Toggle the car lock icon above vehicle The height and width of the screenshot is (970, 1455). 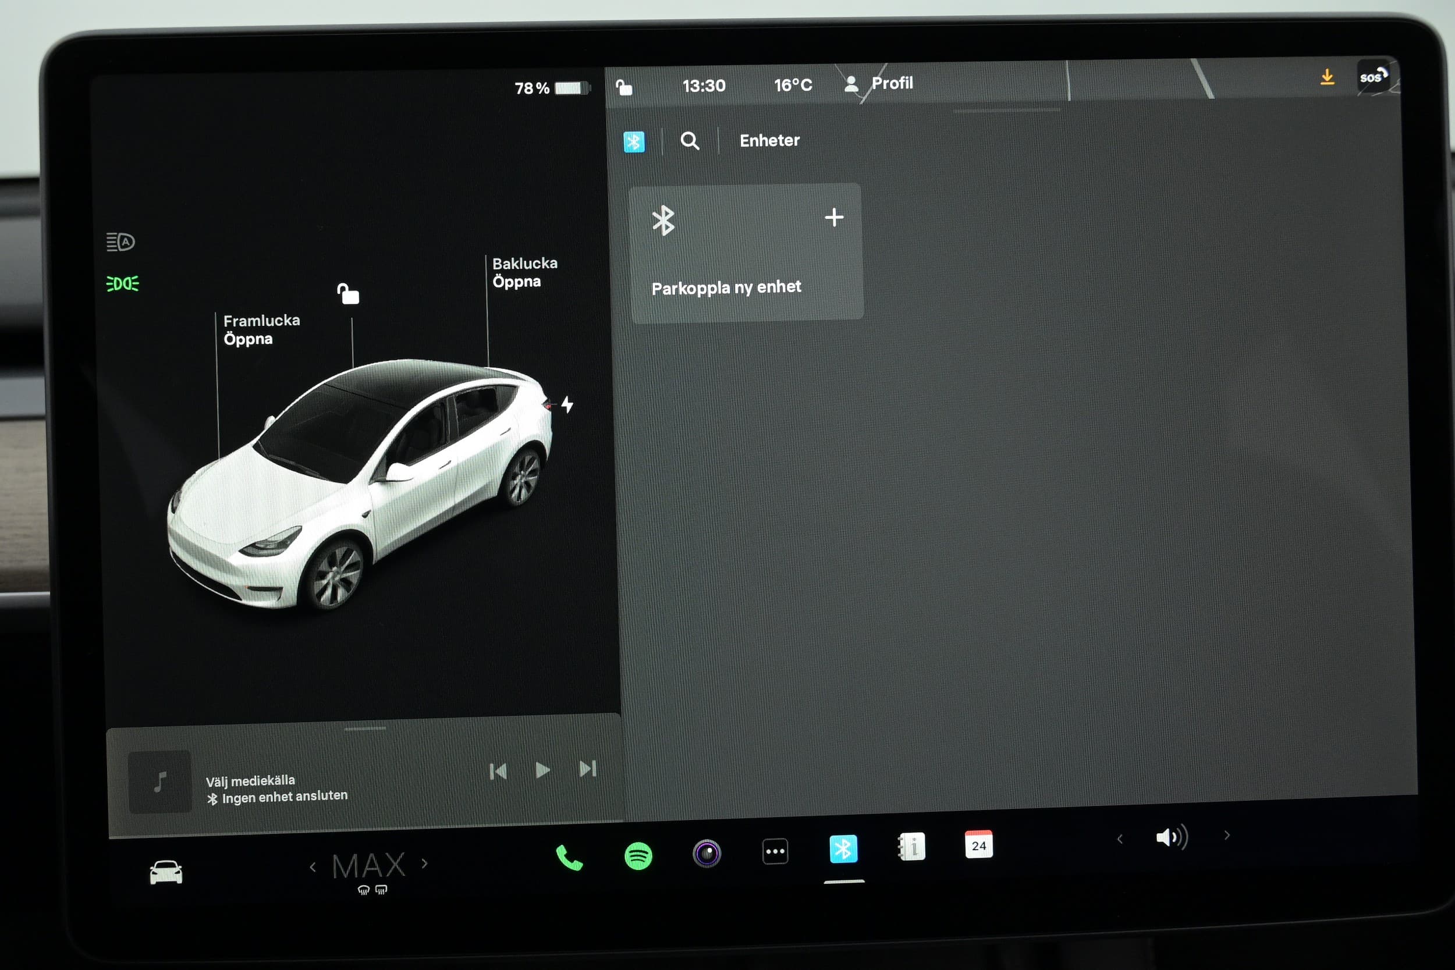click(347, 293)
